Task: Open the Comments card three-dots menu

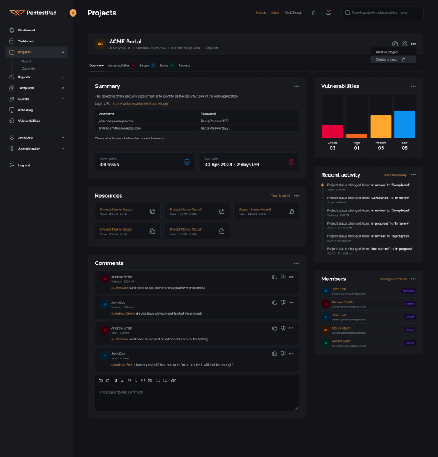Action: [296, 263]
